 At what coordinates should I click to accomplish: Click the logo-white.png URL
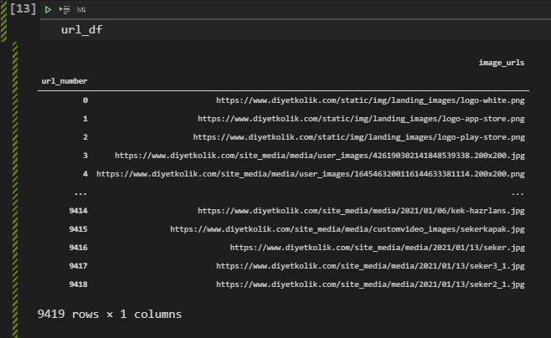pos(370,100)
